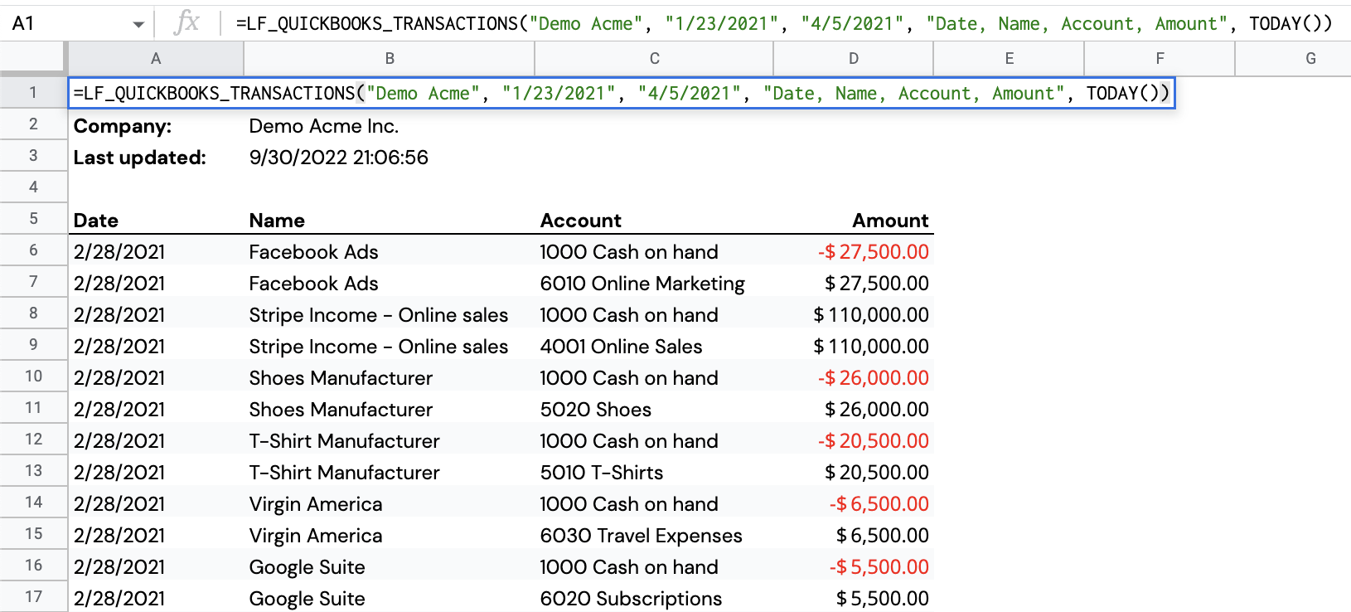Select the "Shoes Manufacturer" cell in row 10
Viewport: 1351px width, 612px height.
(390, 377)
